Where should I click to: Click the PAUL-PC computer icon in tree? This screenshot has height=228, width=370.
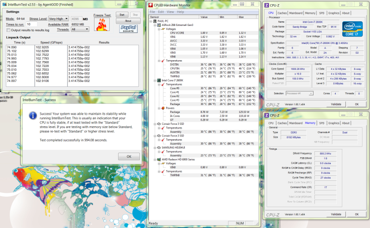tap(155, 21)
